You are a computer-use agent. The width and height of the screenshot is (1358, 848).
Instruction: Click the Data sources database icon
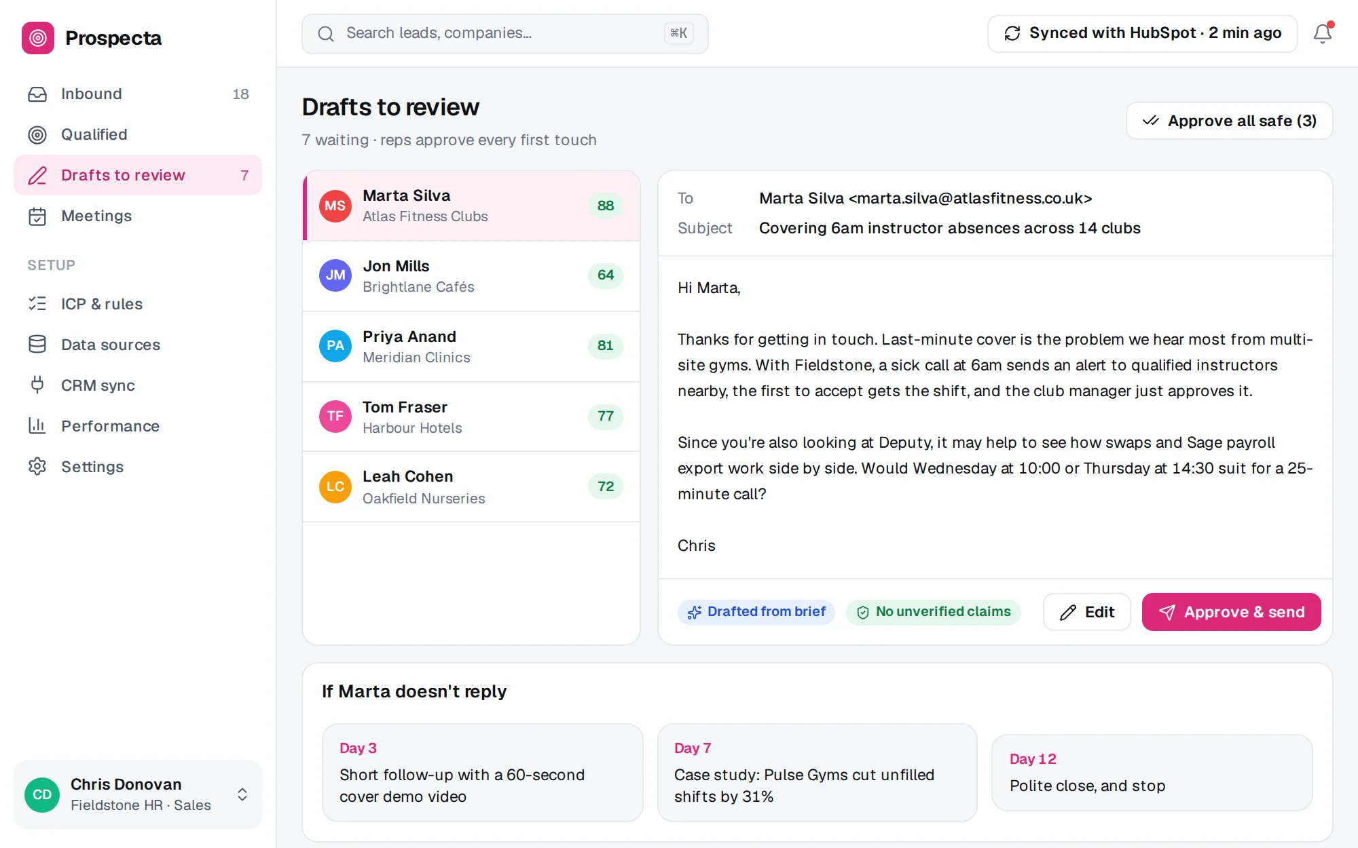tap(37, 345)
